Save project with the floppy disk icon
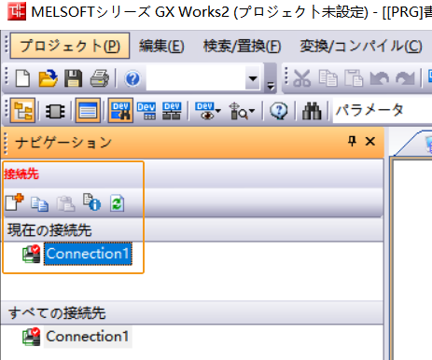The image size is (432, 360). [74, 78]
